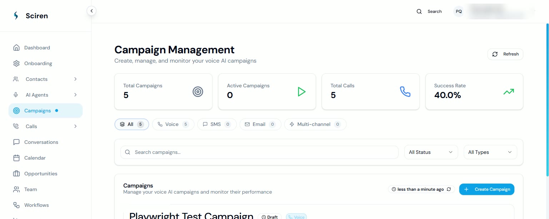Click the Conversations chat bubble icon
This screenshot has height=219, width=549.
pyautogui.click(x=16, y=142)
